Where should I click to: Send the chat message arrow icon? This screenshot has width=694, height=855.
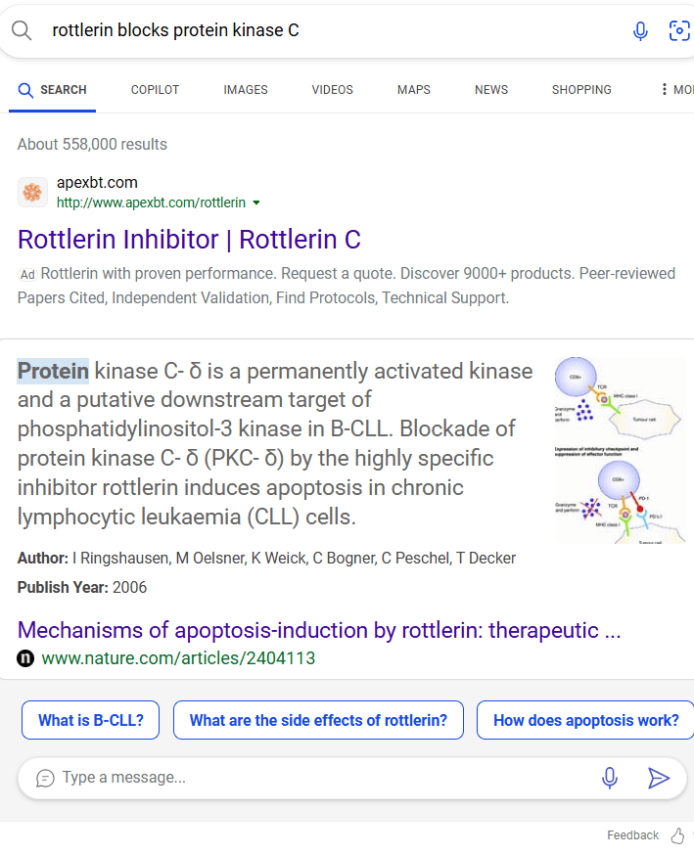(658, 778)
